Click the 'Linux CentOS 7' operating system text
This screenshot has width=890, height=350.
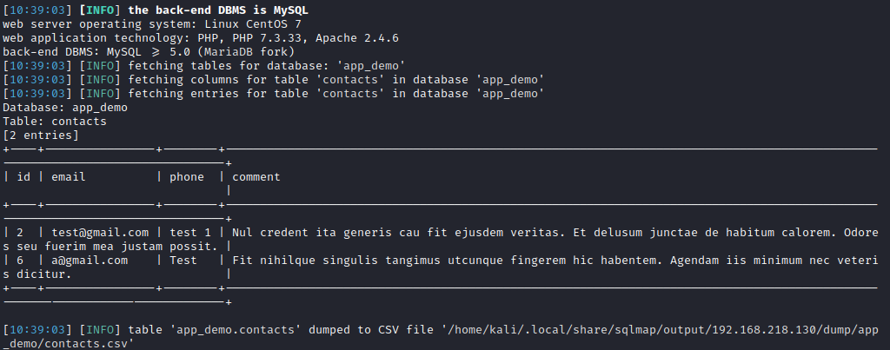tap(253, 24)
